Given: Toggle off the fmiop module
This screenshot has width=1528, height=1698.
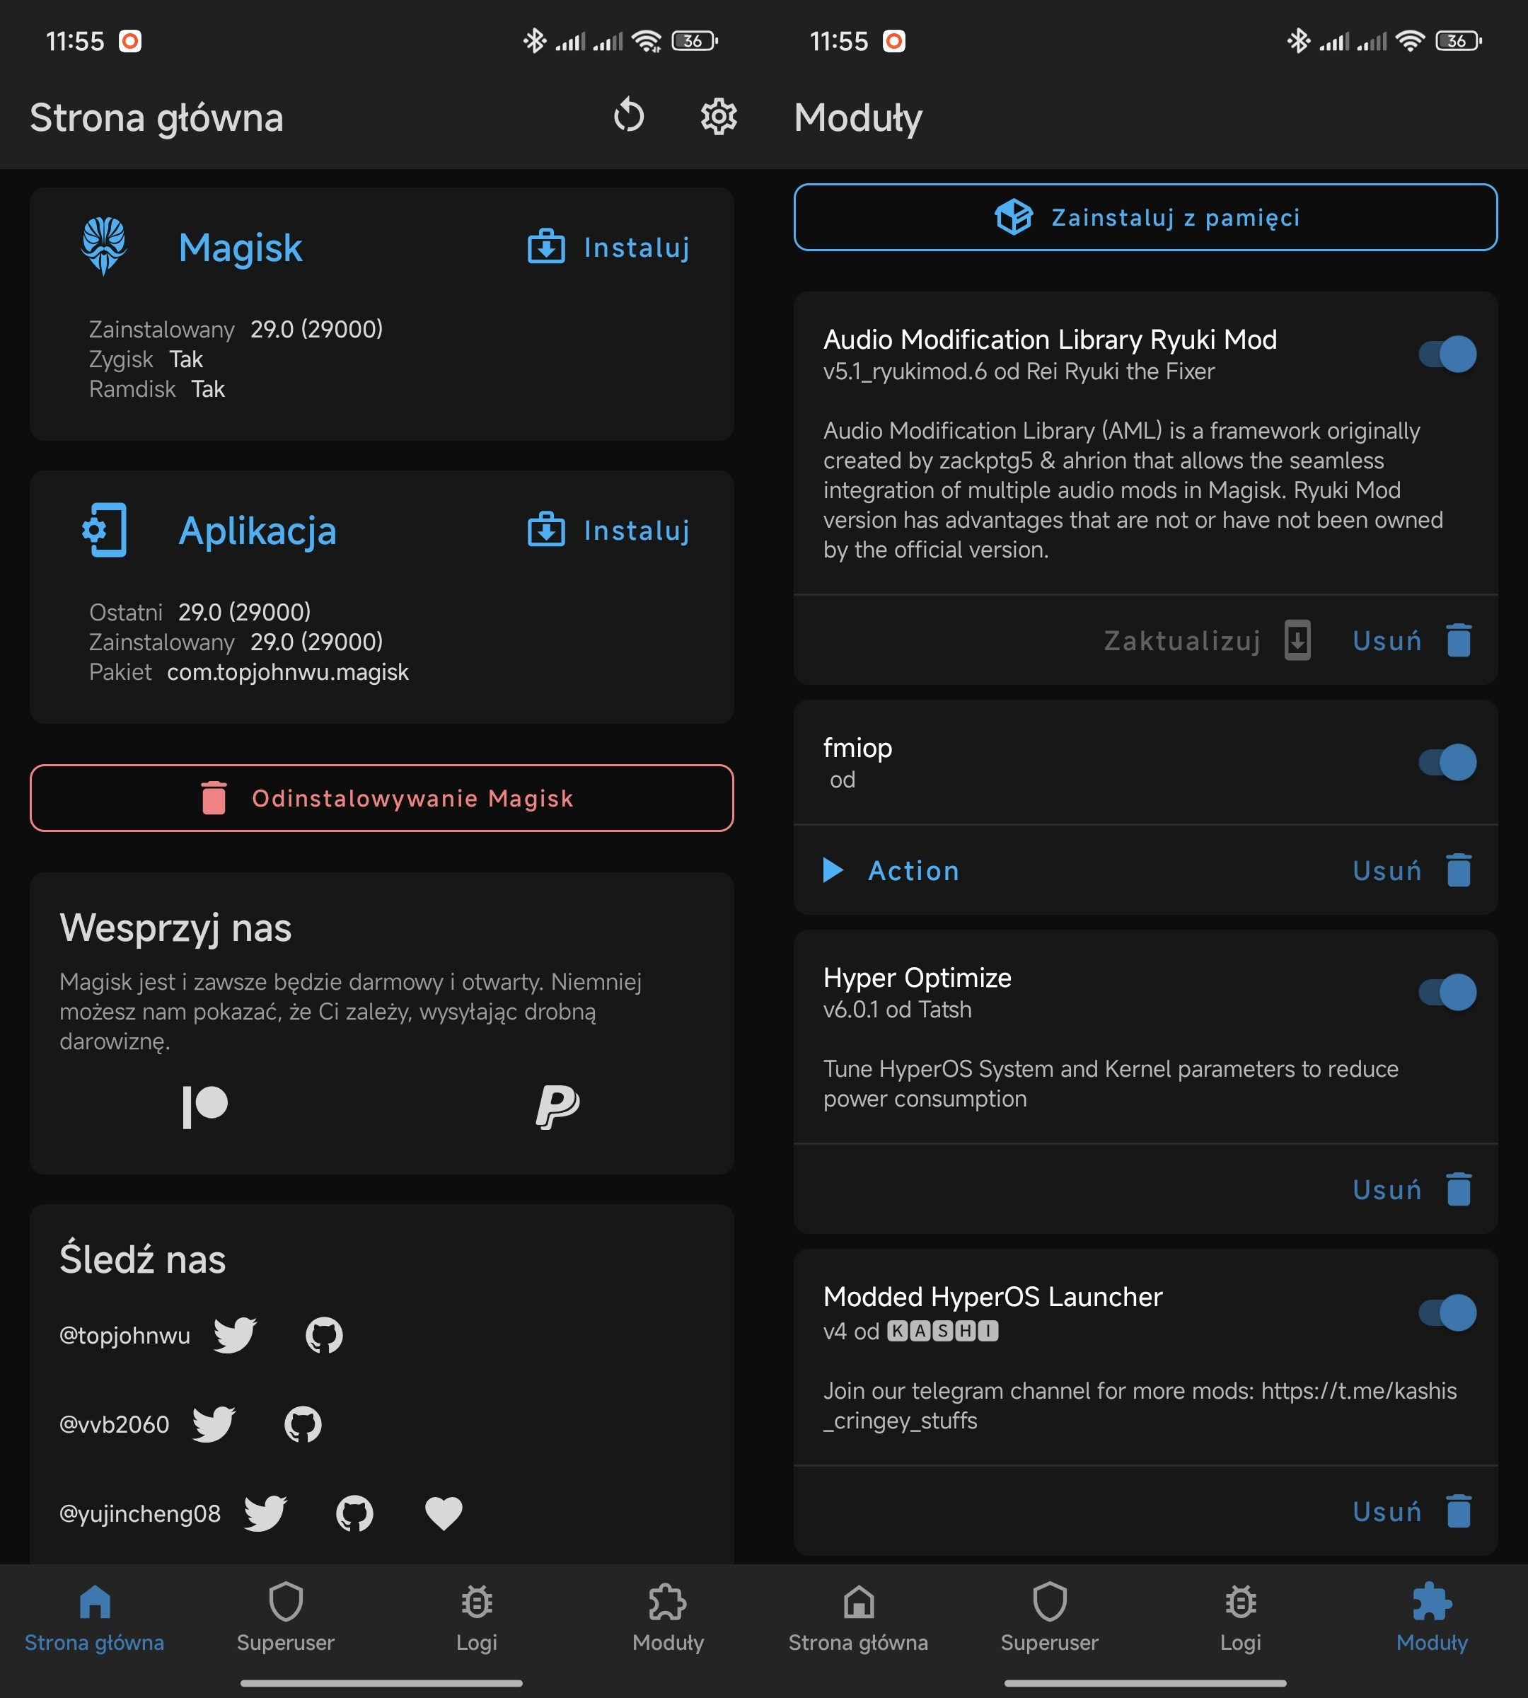Looking at the screenshot, I should [1447, 762].
